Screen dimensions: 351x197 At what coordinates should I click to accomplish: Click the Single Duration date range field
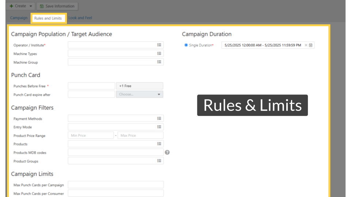click(268, 45)
